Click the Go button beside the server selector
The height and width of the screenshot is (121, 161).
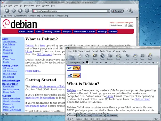click(x=130, y=25)
